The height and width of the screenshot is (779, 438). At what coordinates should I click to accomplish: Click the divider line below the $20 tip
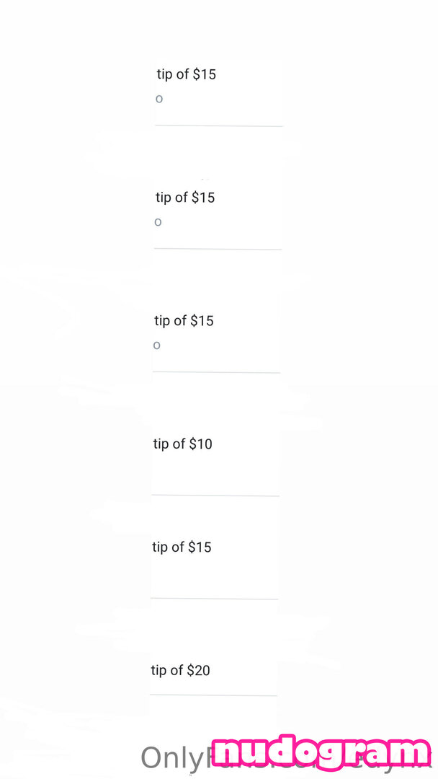point(213,695)
